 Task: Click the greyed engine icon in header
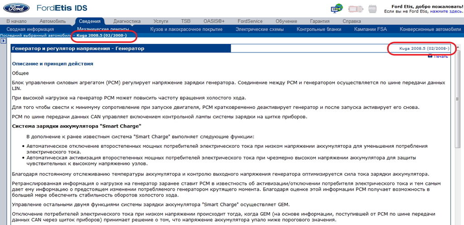372,9
